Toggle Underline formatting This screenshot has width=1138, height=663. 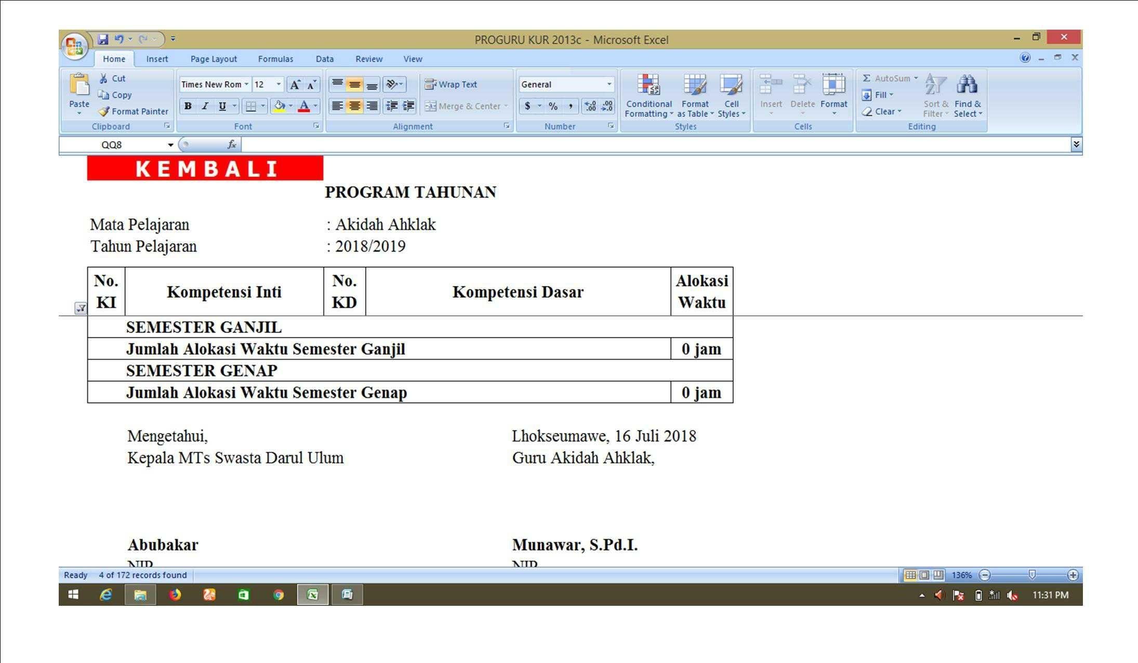coord(222,106)
